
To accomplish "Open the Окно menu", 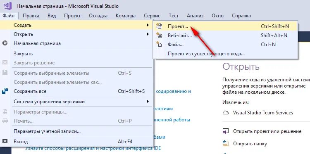I will 217,16.
